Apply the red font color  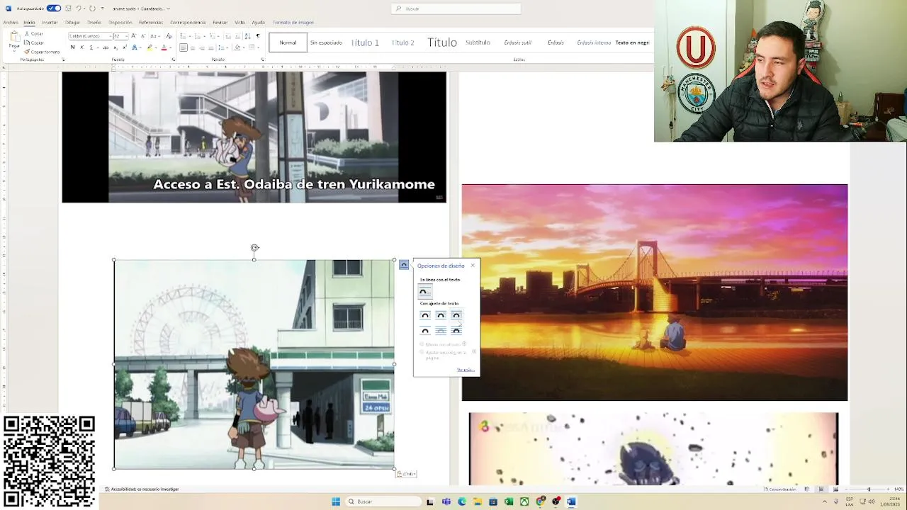coord(164,47)
